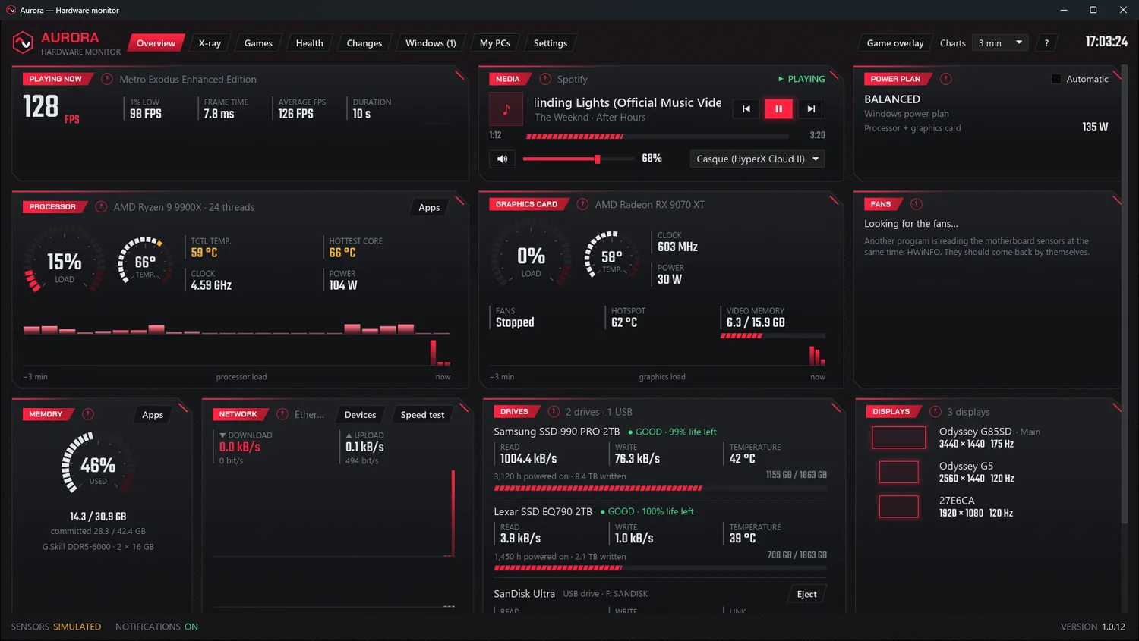Seek in the song progress bar
Viewport: 1139px width, 641px height.
658,137
